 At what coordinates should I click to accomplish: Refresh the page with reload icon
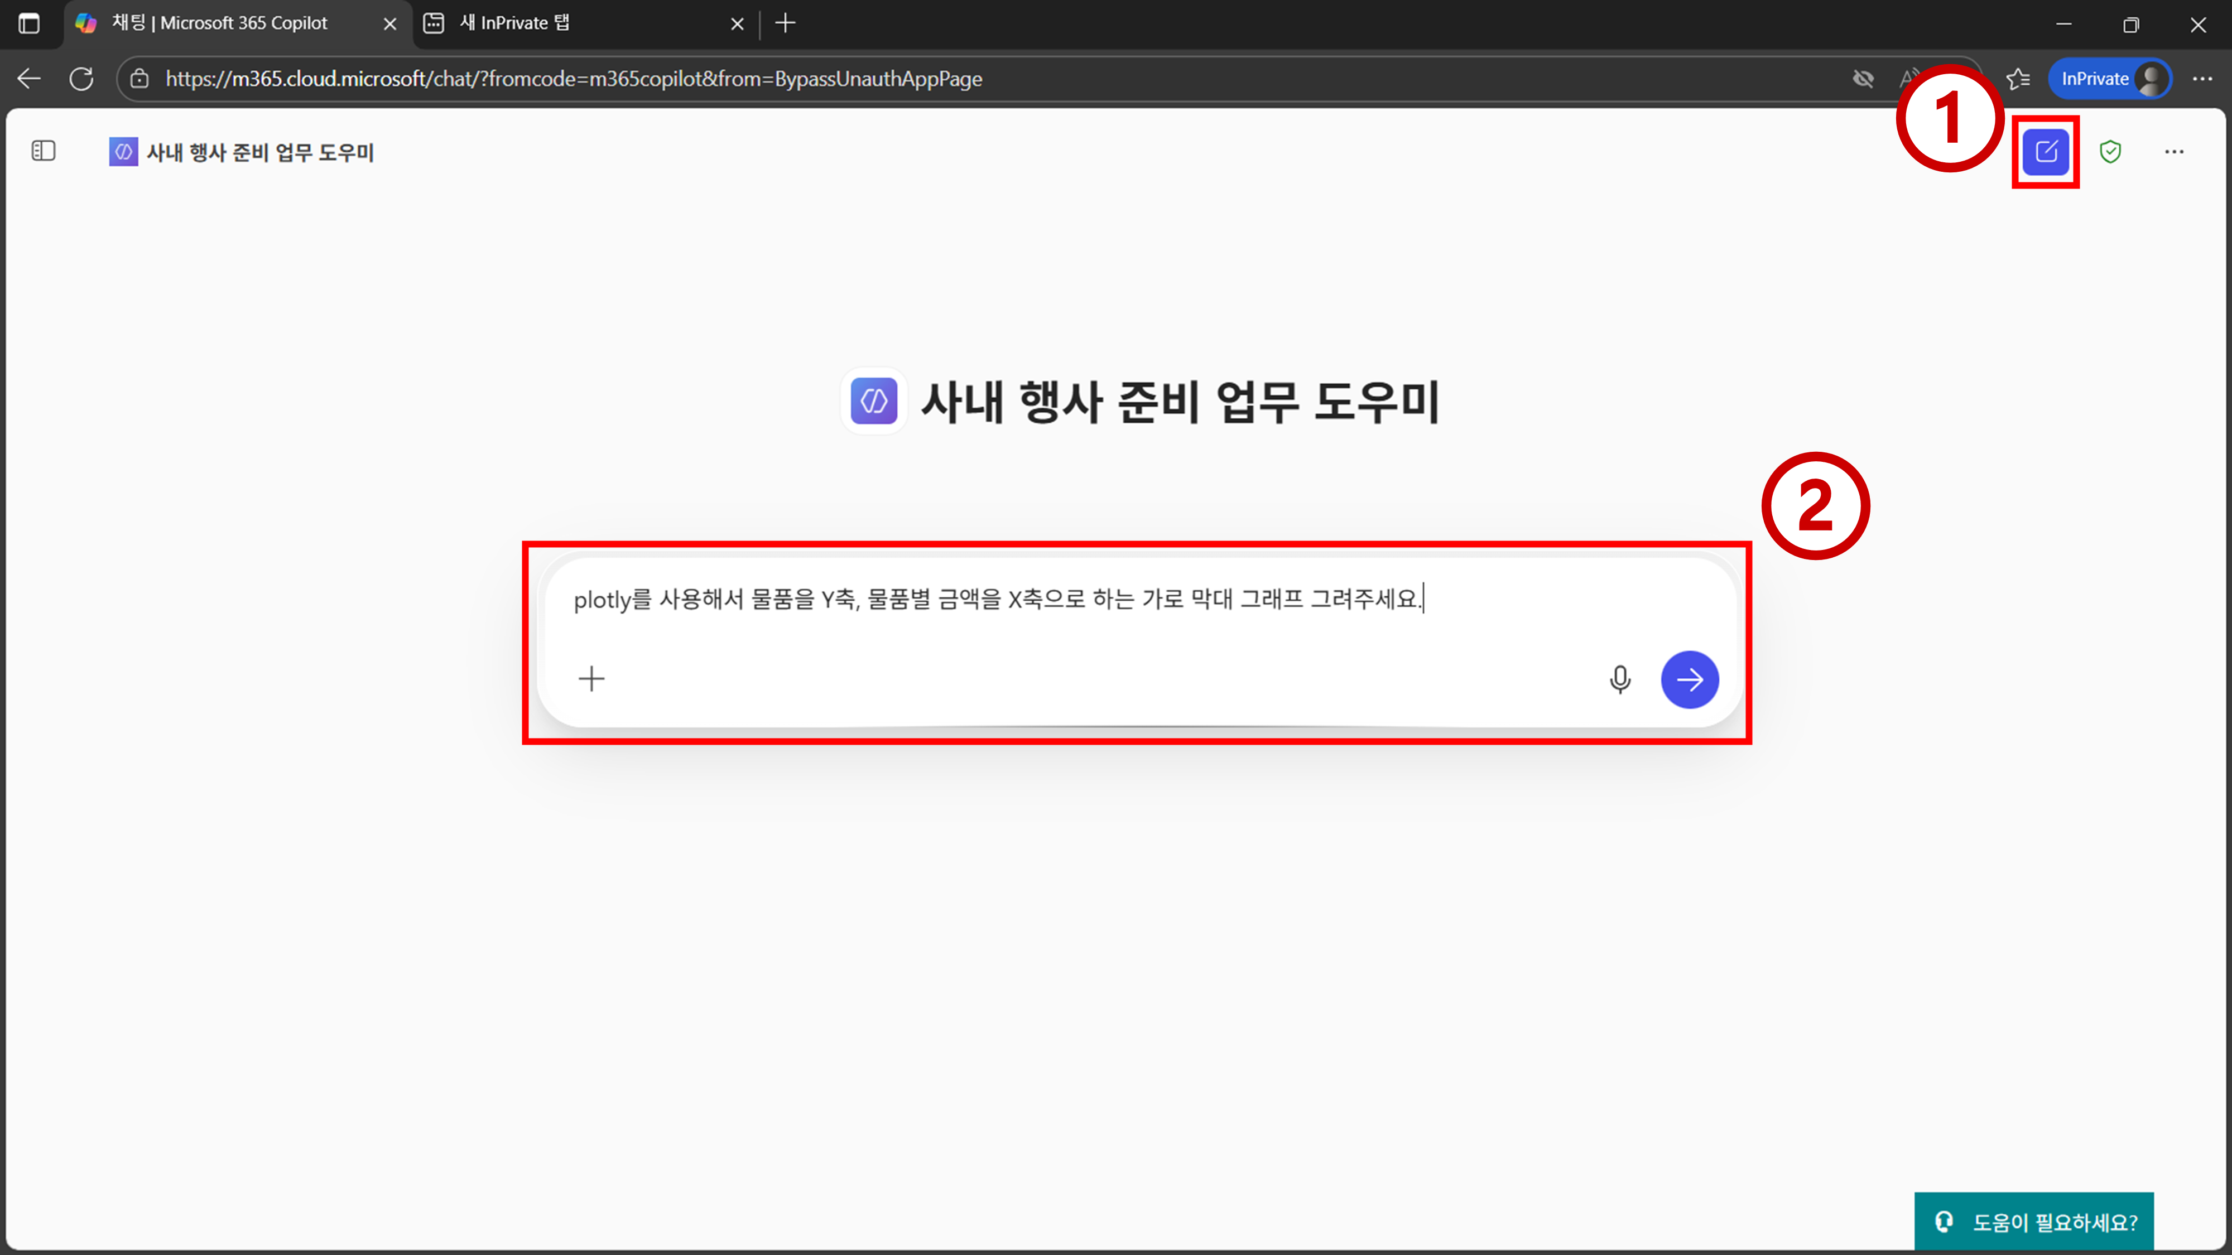[x=81, y=79]
